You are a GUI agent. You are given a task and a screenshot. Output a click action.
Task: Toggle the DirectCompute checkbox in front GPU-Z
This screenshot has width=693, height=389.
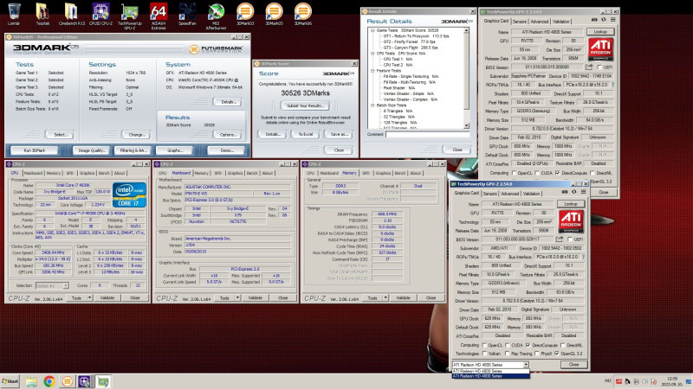(x=528, y=345)
